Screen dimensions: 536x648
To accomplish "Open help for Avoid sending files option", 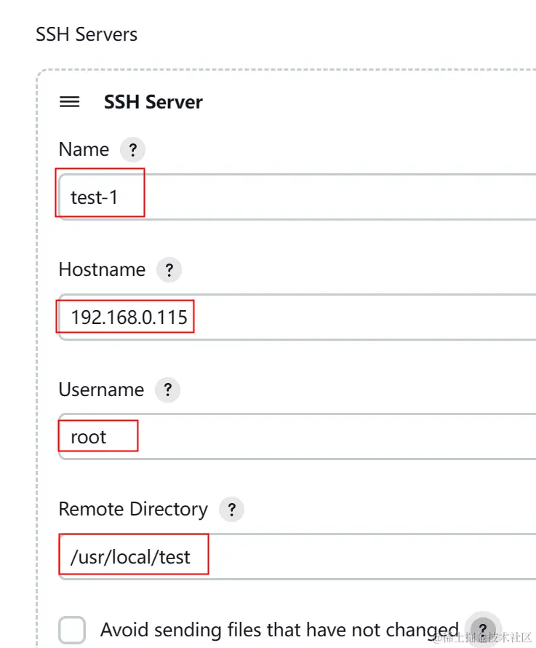I will click(x=483, y=629).
